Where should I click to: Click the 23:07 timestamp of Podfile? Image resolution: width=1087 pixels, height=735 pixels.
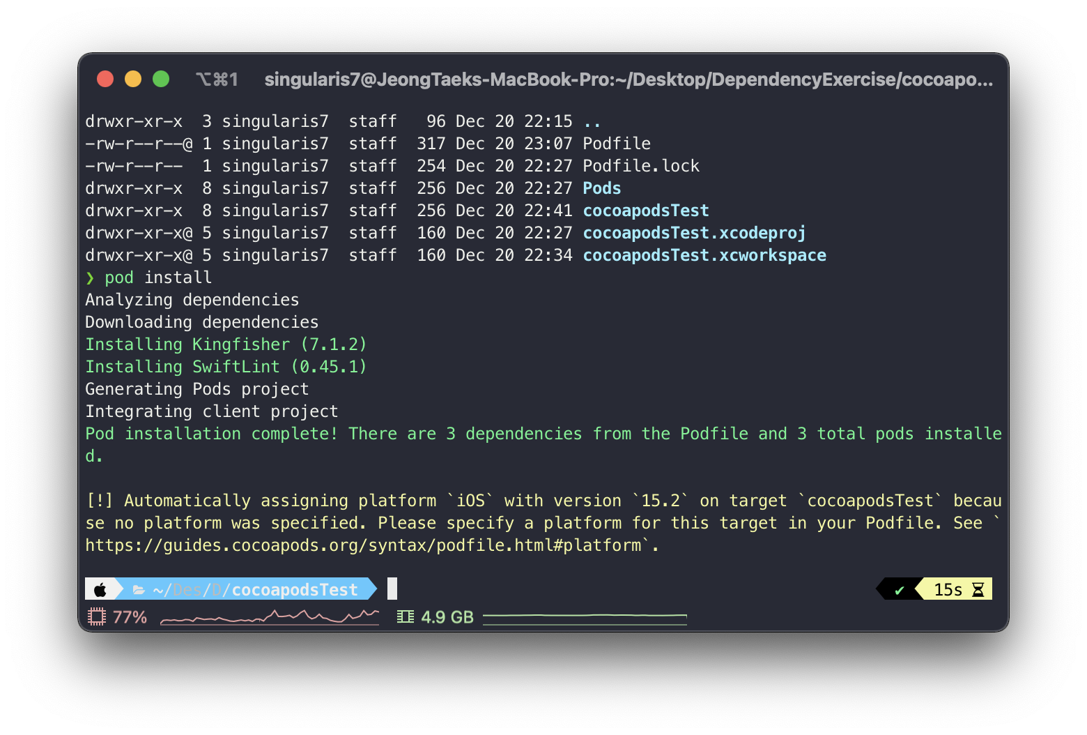coord(548,144)
